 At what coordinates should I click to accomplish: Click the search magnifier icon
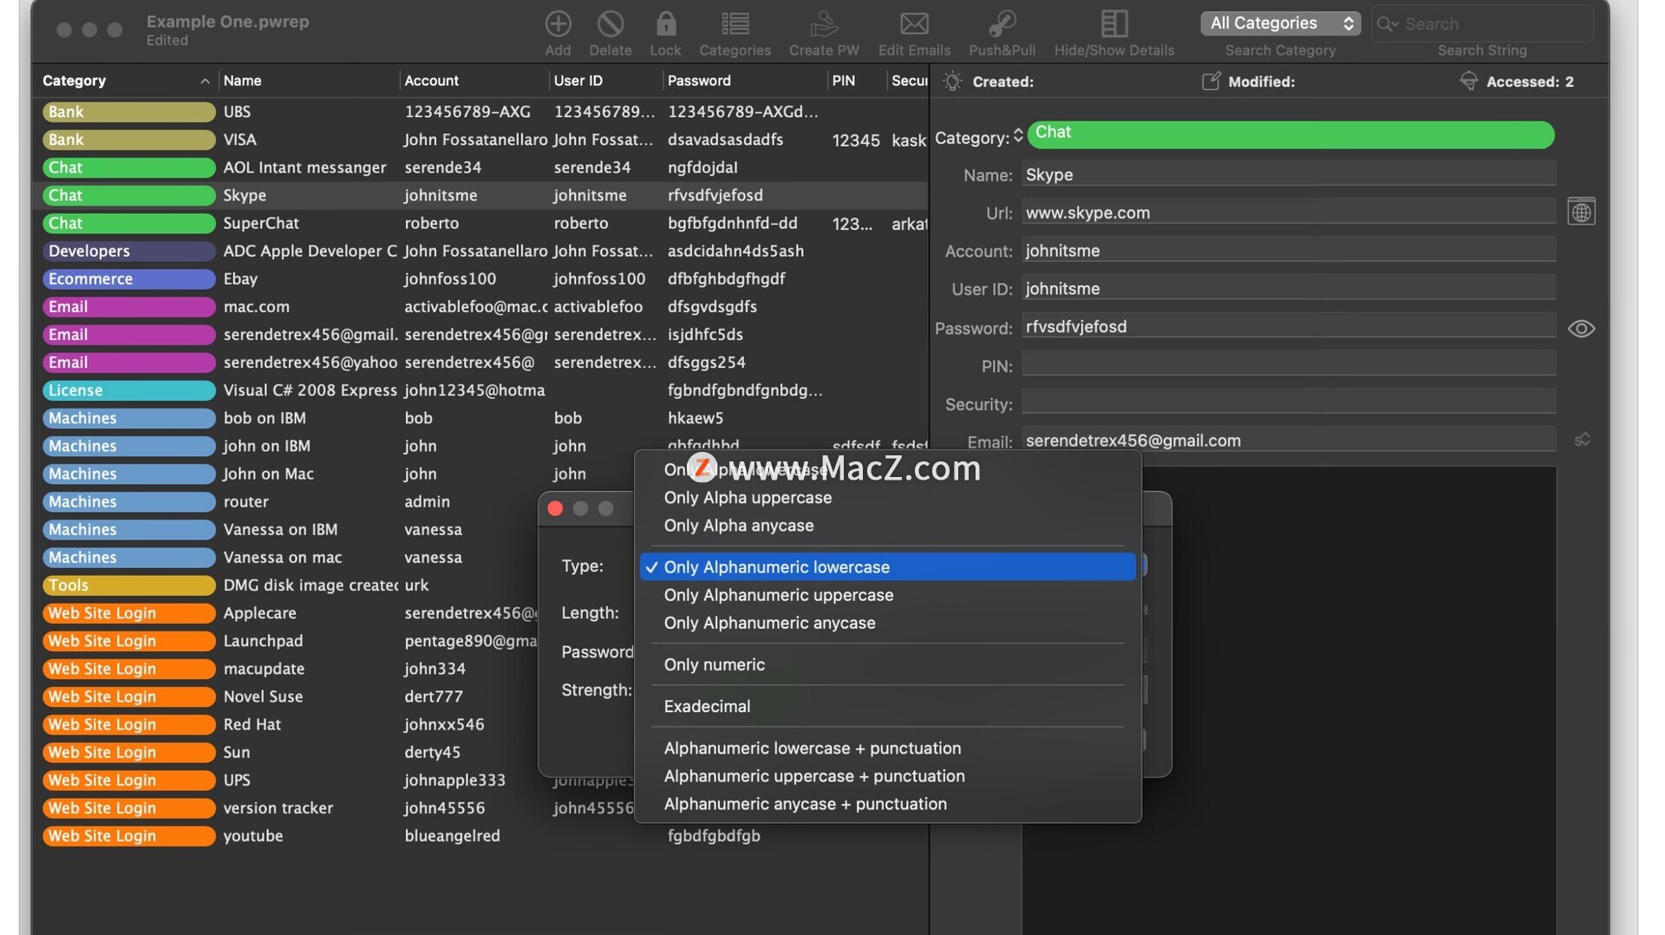pos(1387,24)
